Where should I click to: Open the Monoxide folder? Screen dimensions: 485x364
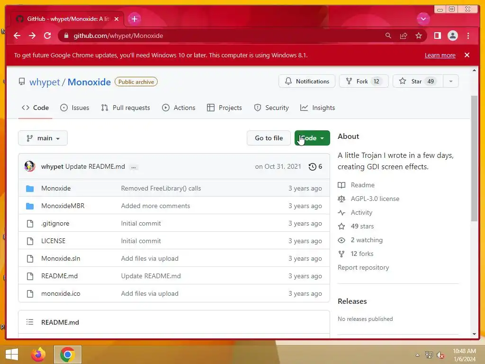[x=56, y=188]
